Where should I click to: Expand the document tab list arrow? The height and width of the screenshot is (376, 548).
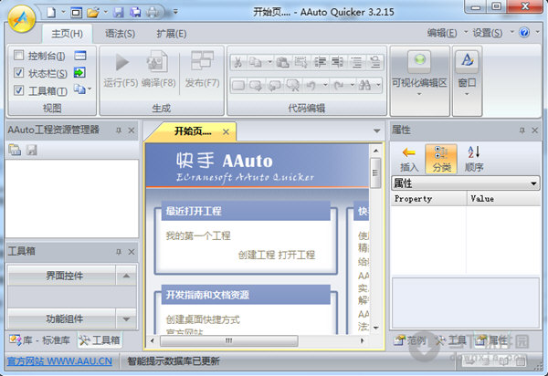(376, 131)
